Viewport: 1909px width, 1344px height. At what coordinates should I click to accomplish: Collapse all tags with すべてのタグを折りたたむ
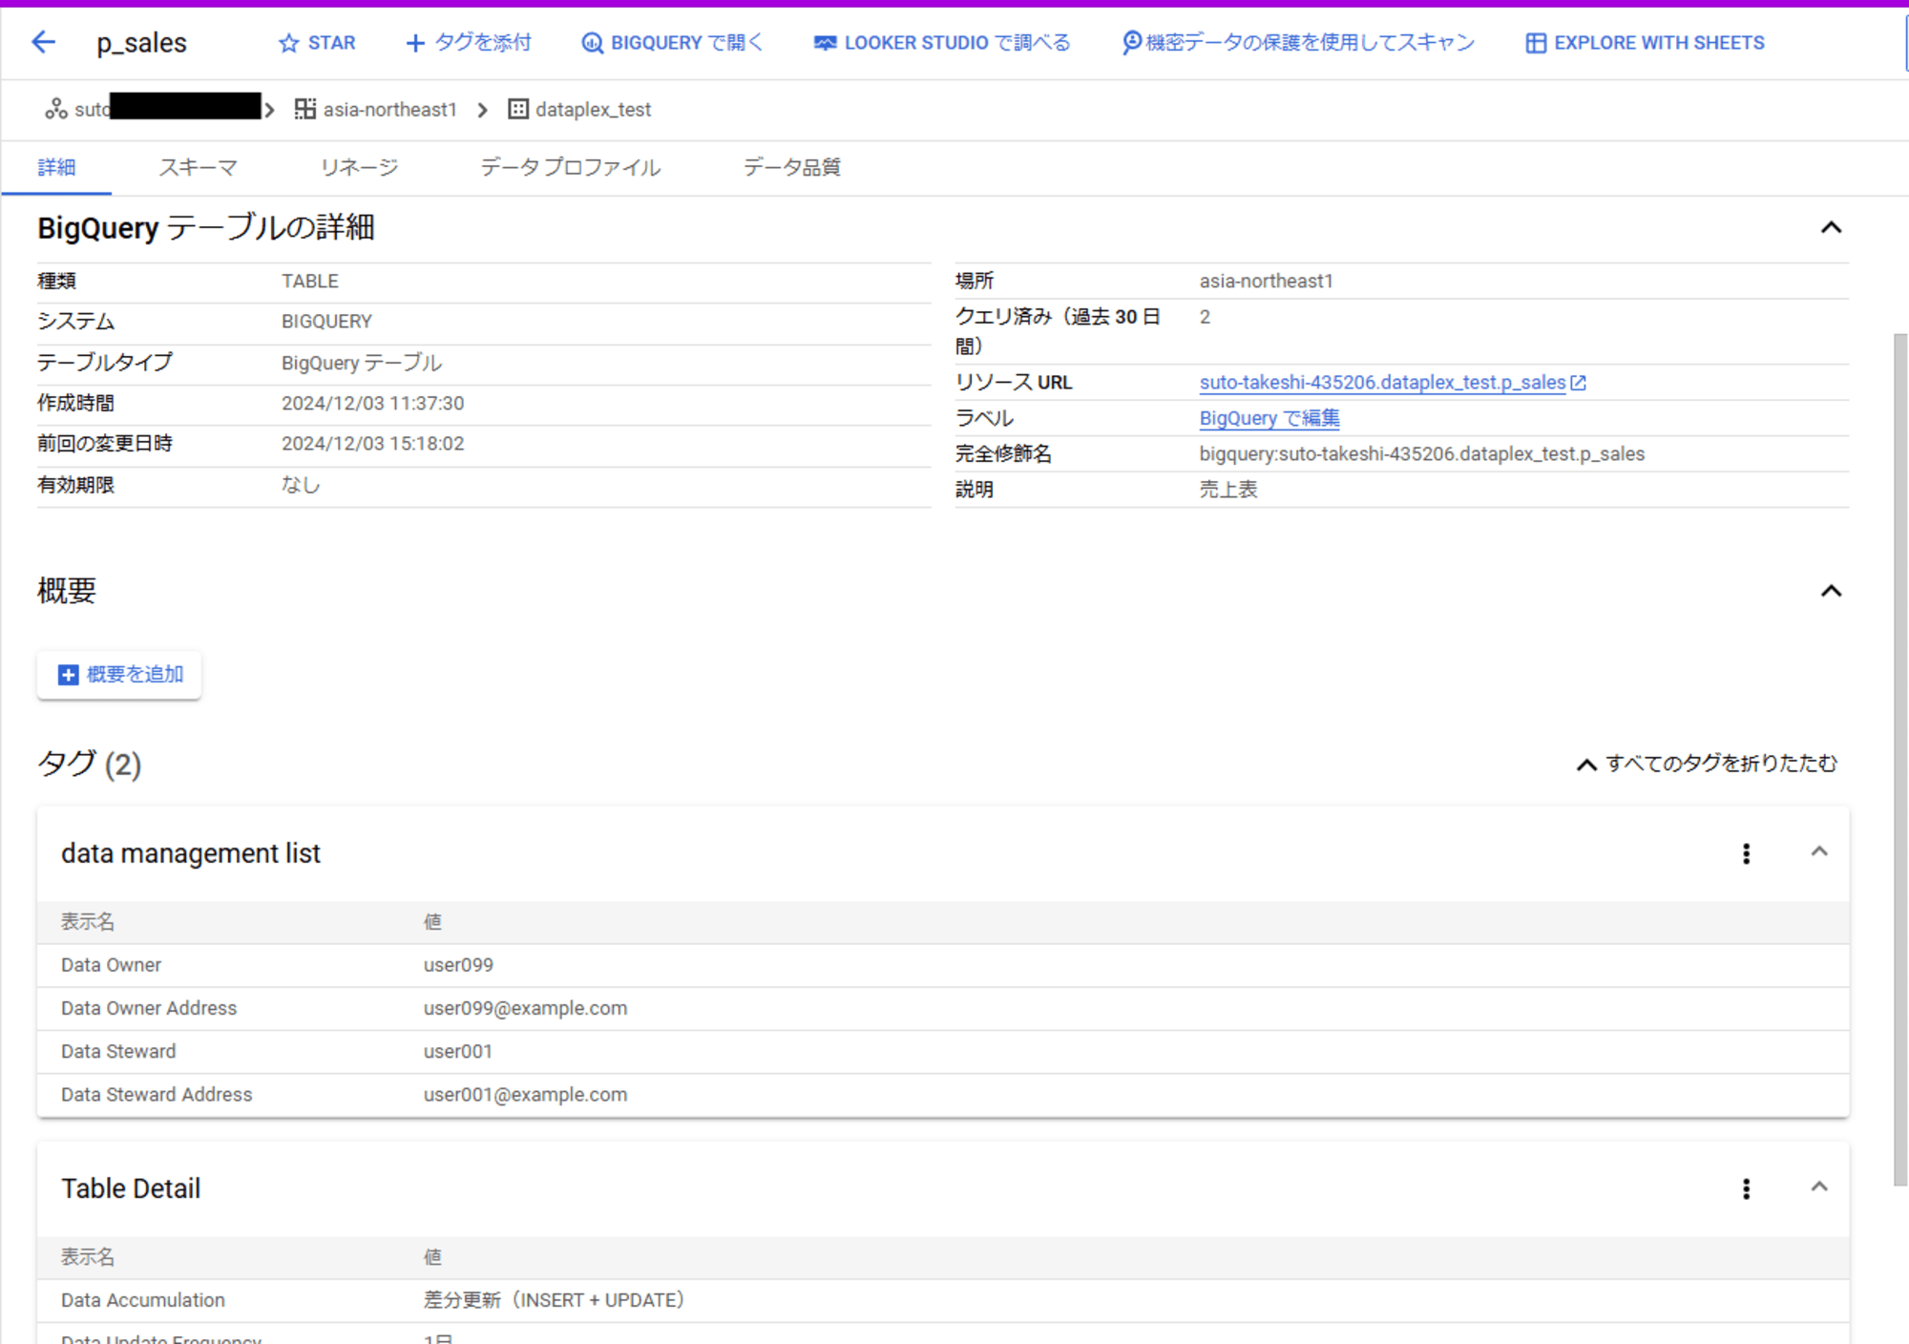(x=1707, y=764)
